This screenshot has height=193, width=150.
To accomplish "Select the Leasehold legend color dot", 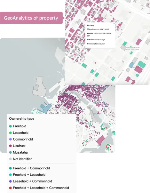I will 11,133.
